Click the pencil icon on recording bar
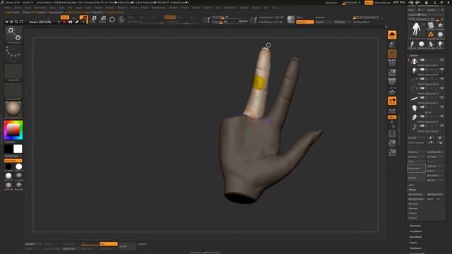Viewport: 452px width, 254px height. tap(77, 22)
